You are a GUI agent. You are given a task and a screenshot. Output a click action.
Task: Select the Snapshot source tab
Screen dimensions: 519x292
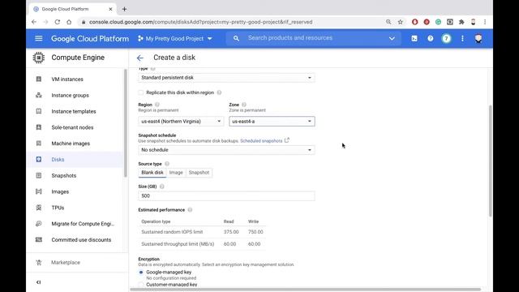point(199,173)
